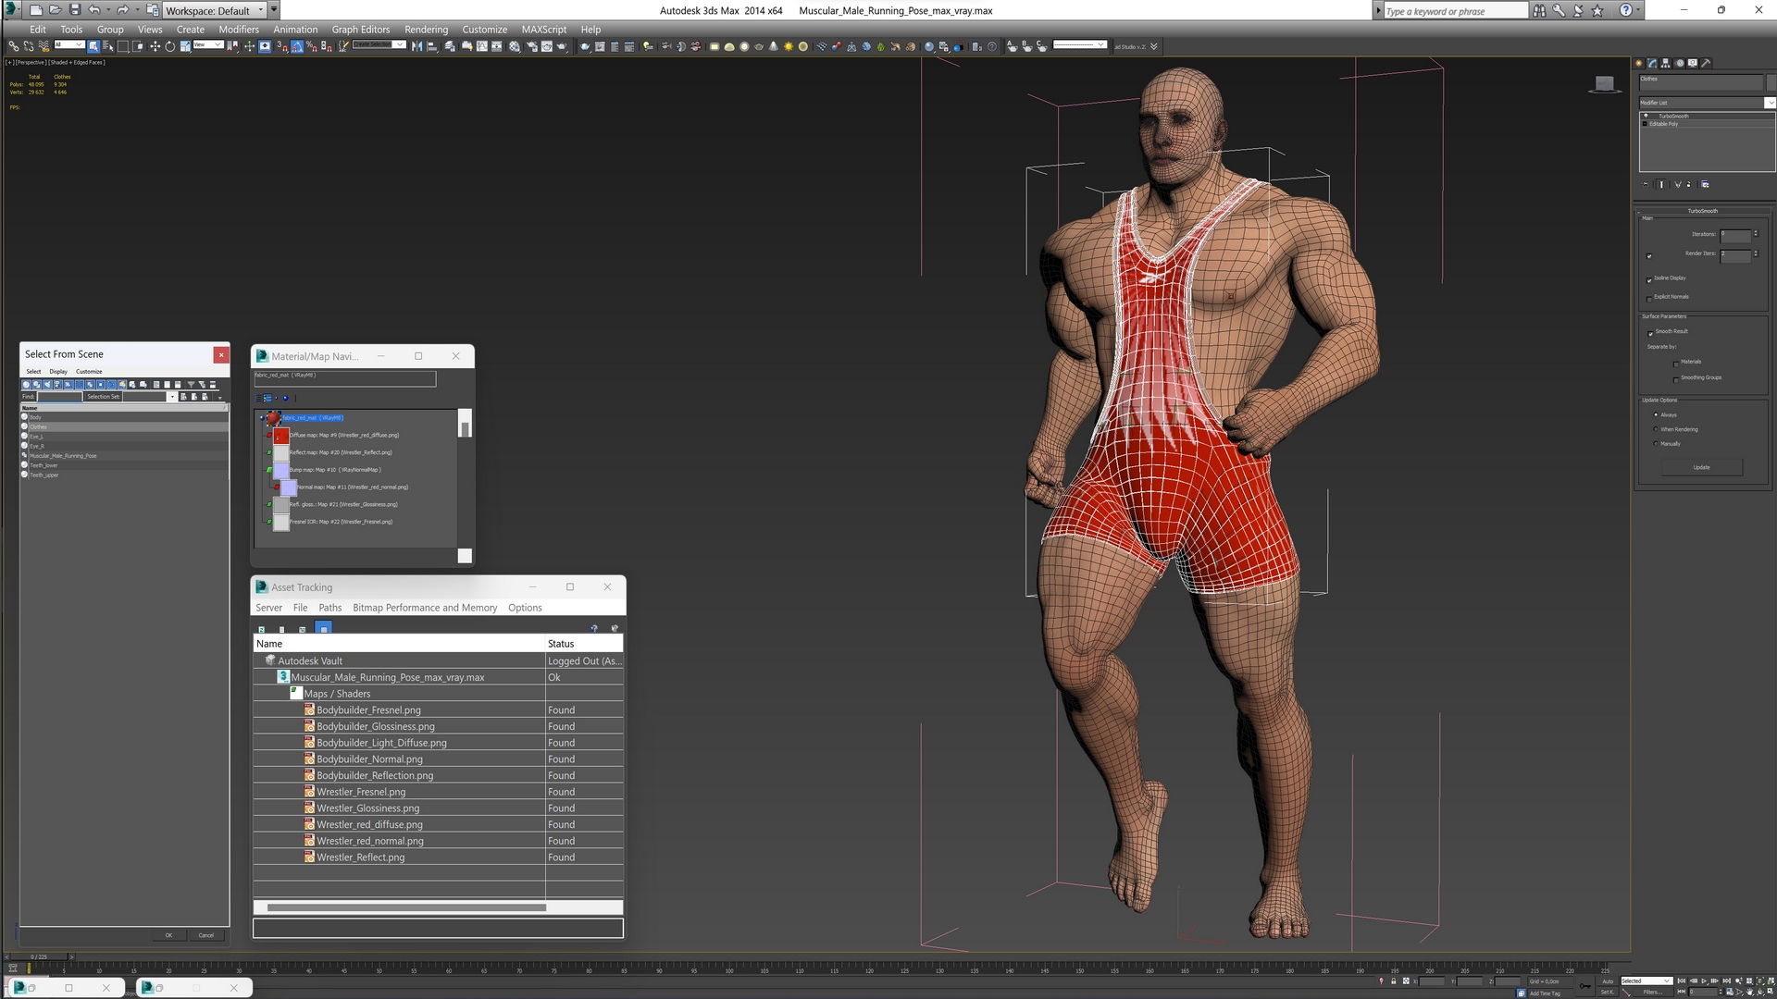
Task: Click the time slider 0/225 handle
Action: (x=39, y=956)
